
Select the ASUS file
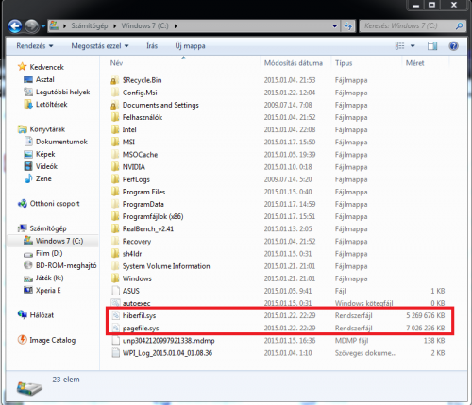pos(130,291)
